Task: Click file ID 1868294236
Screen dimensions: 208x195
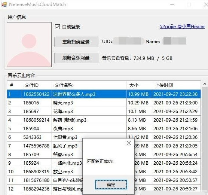Action: click(x=36, y=189)
